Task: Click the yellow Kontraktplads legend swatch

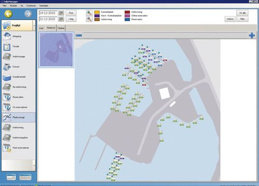Action: click(97, 12)
